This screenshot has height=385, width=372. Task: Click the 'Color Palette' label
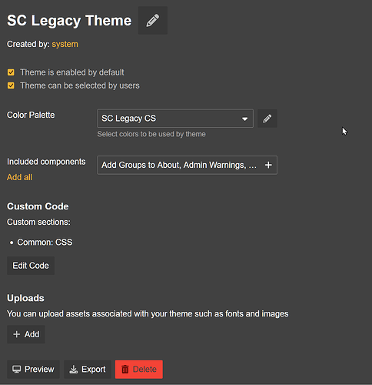(x=31, y=115)
